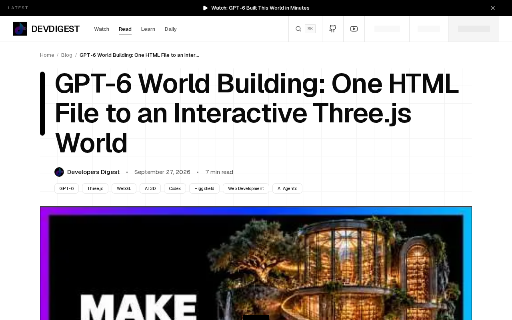Open Developers Digest author name link

(93, 172)
